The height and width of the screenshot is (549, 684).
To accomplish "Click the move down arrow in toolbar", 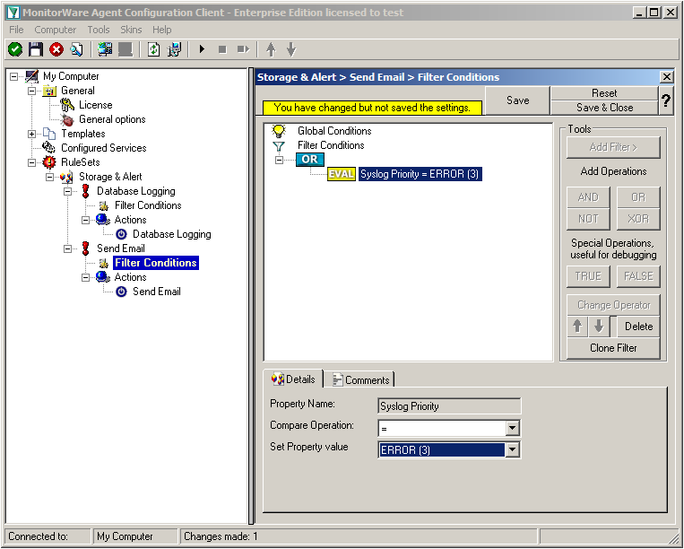I will [291, 49].
